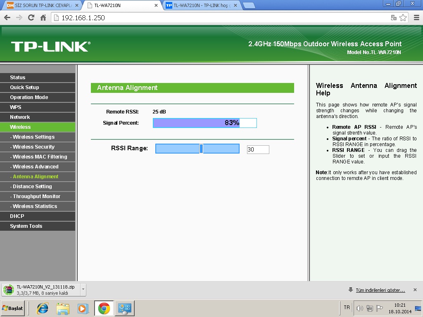Open Wireless Advanced submenu

click(x=38, y=167)
